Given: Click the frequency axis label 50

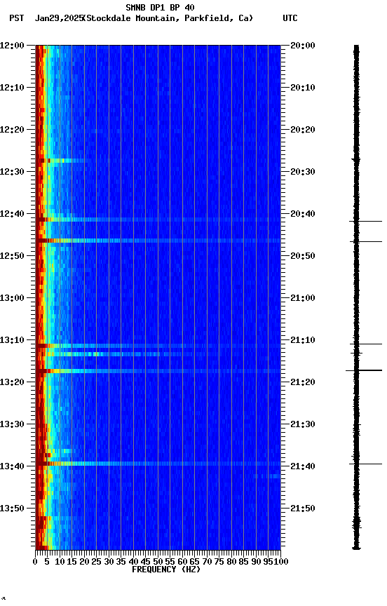Looking at the screenshot, I should coord(158,562).
